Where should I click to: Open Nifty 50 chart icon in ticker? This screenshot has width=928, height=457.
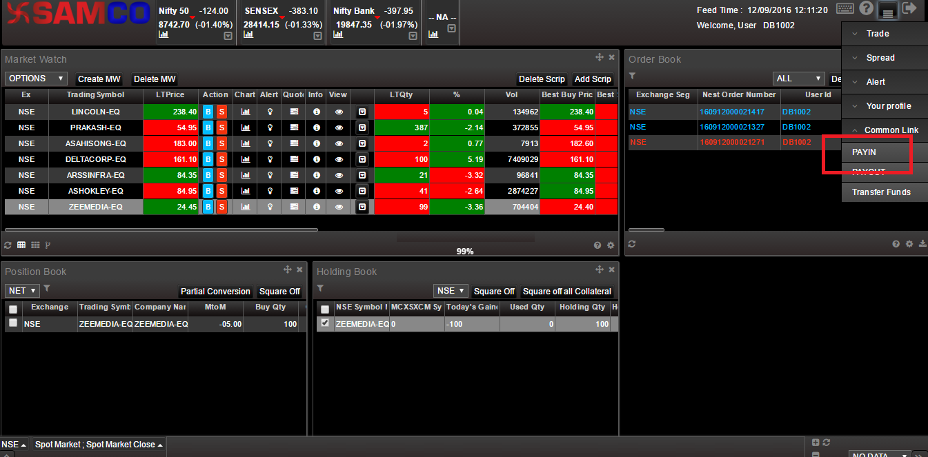[x=164, y=34]
